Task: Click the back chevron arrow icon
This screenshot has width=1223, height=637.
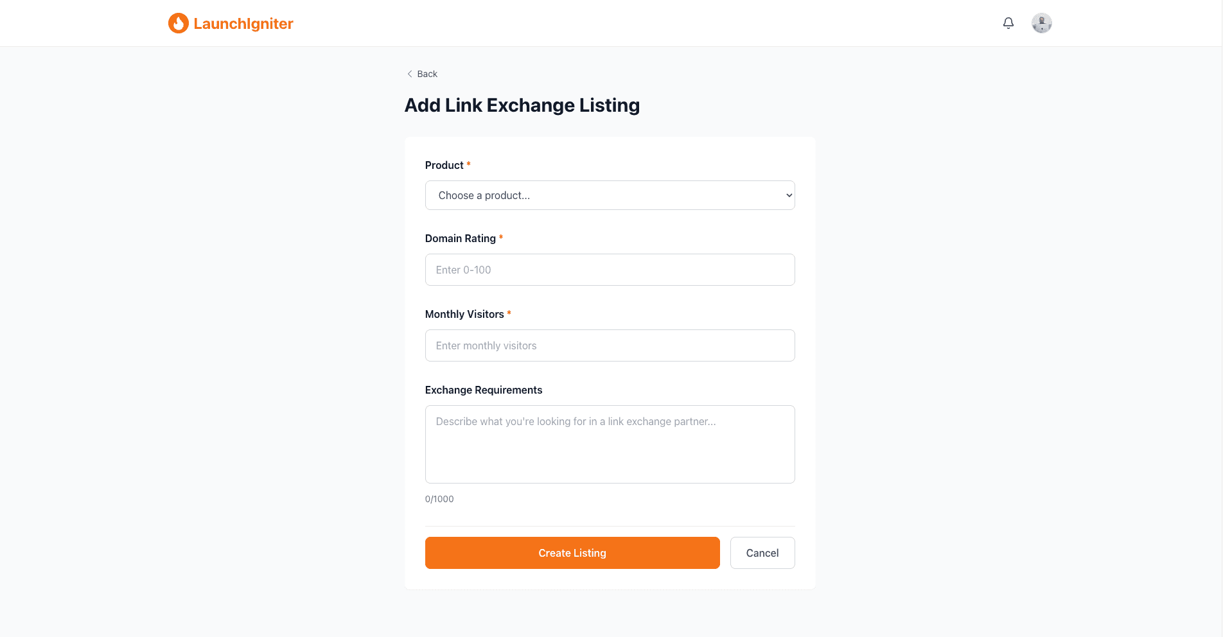Action: pos(410,74)
